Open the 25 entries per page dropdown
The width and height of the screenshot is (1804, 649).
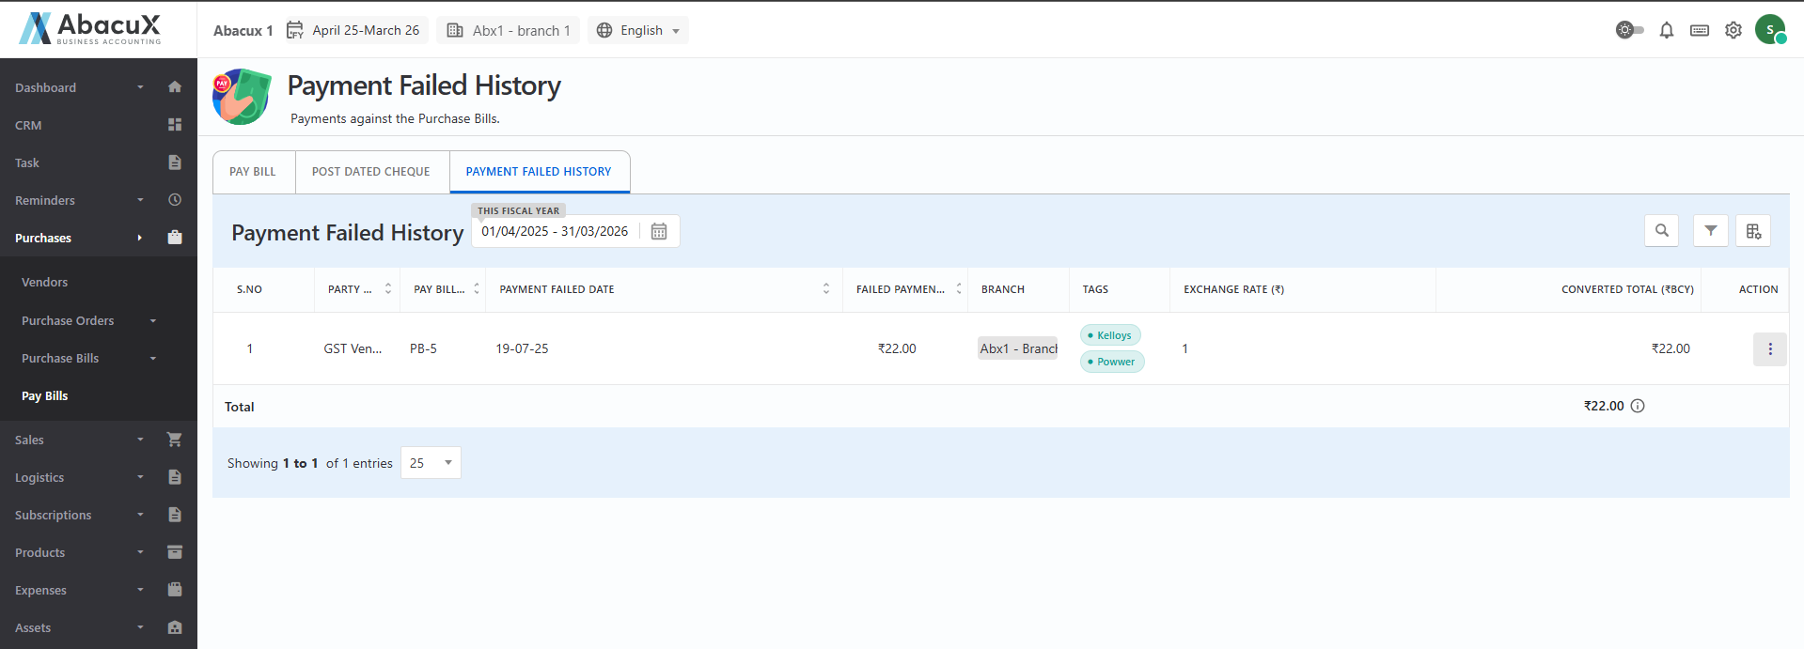(x=431, y=463)
